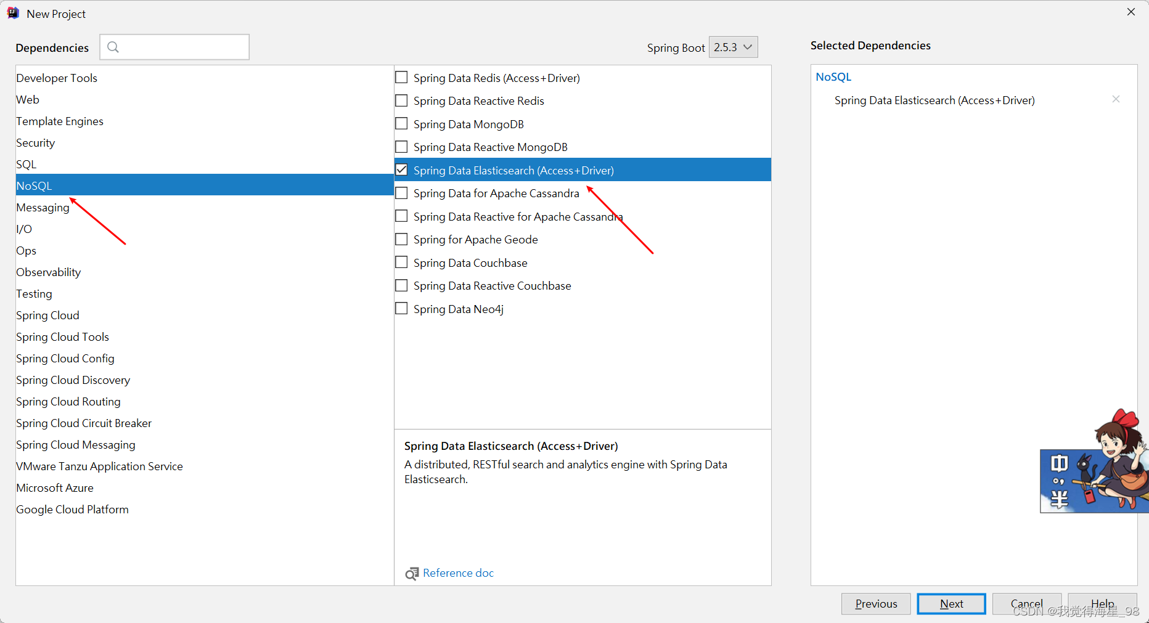Screen dimensions: 1149x623
Task: Open the Template Engines category
Action: pos(205,121)
